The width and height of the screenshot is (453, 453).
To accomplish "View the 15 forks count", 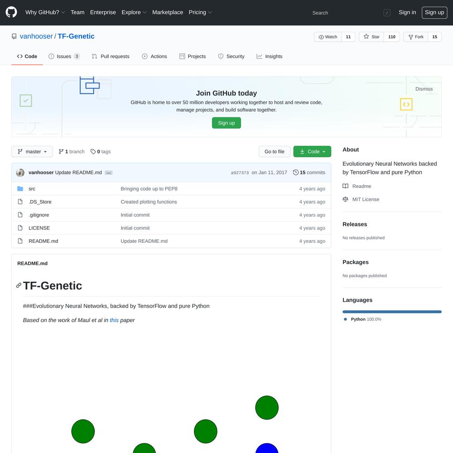I will 434,37.
